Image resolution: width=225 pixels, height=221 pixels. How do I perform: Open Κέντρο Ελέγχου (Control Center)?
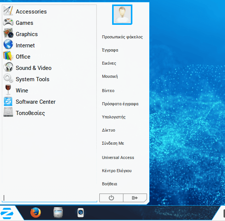[117, 171]
